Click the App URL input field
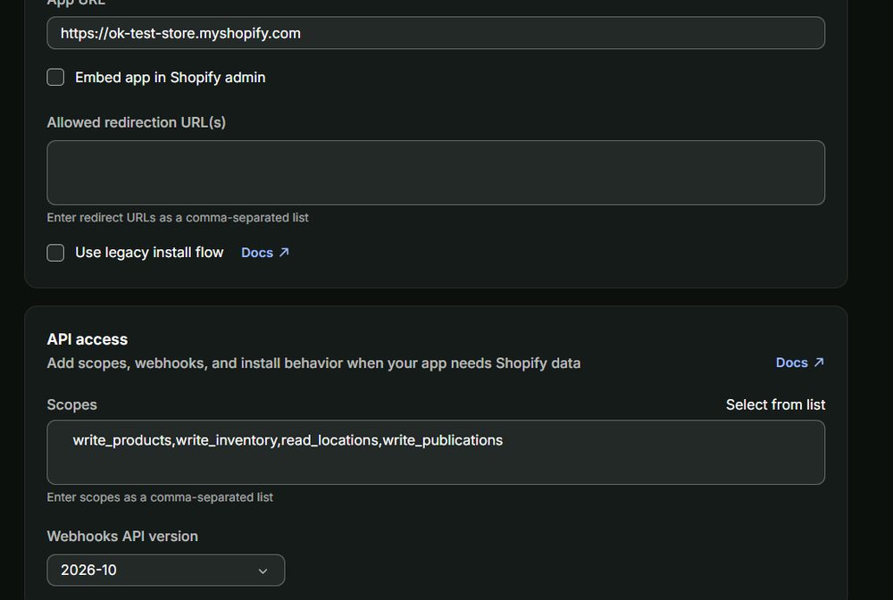 436,33
